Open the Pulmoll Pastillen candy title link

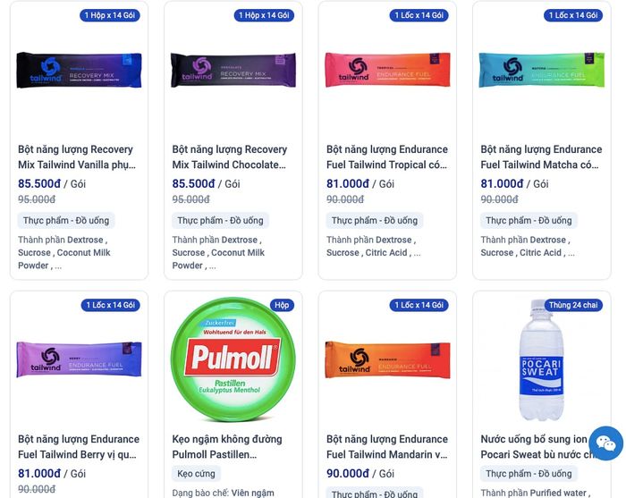click(227, 446)
